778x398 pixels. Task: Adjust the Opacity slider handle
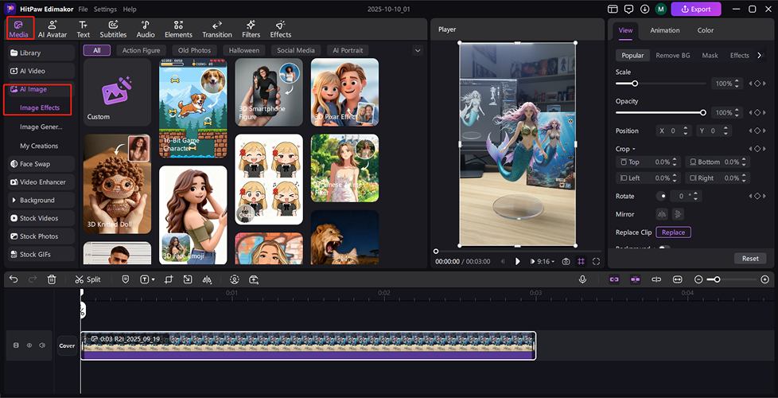(702, 112)
